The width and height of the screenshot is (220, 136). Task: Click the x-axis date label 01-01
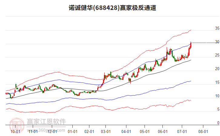(x=72, y=132)
